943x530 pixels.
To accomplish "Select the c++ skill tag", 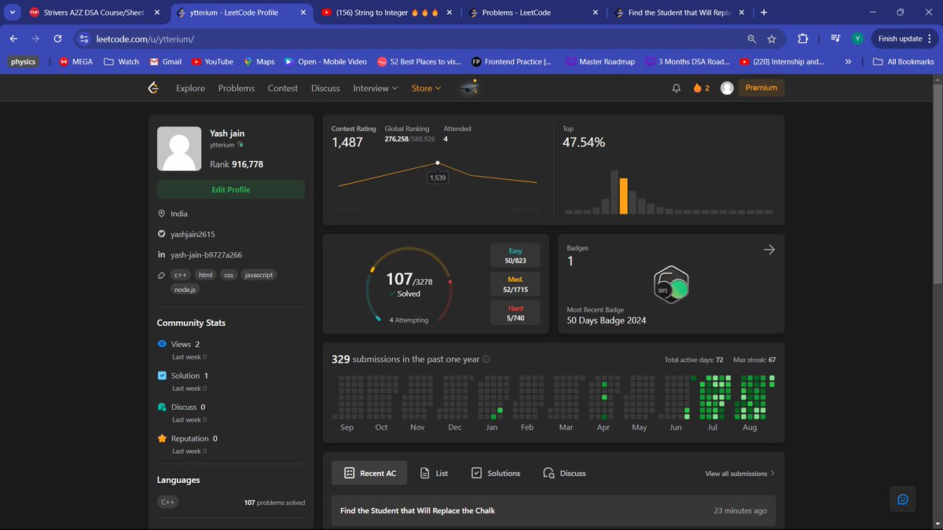I will pos(180,274).
